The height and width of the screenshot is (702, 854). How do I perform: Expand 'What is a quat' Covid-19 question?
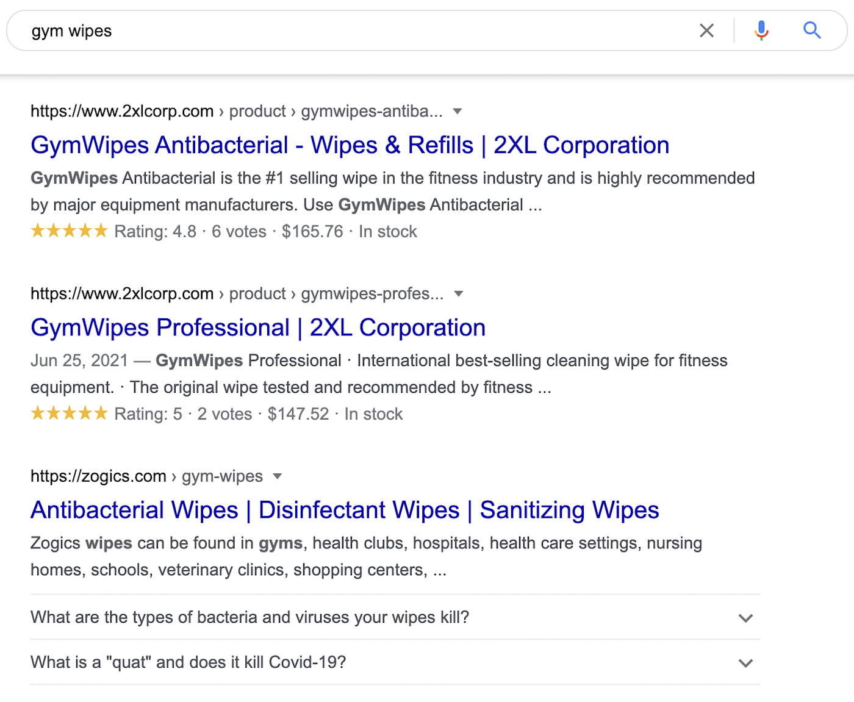(395, 662)
